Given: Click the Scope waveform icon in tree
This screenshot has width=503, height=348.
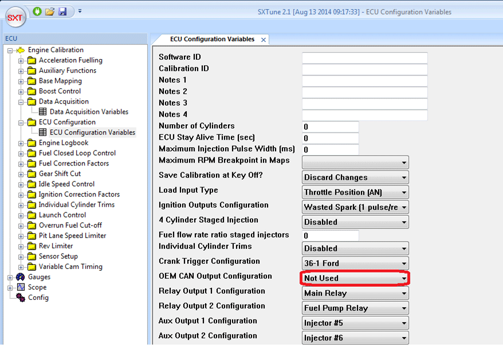Looking at the screenshot, I should click(x=20, y=287).
